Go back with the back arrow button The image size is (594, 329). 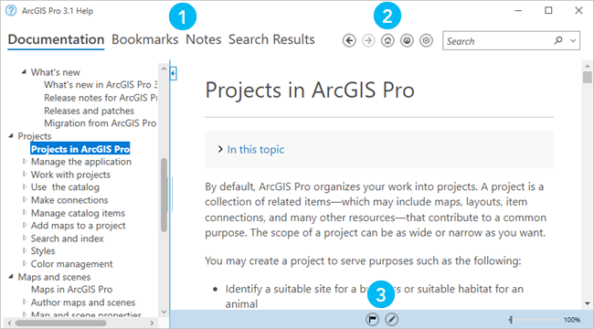[349, 40]
